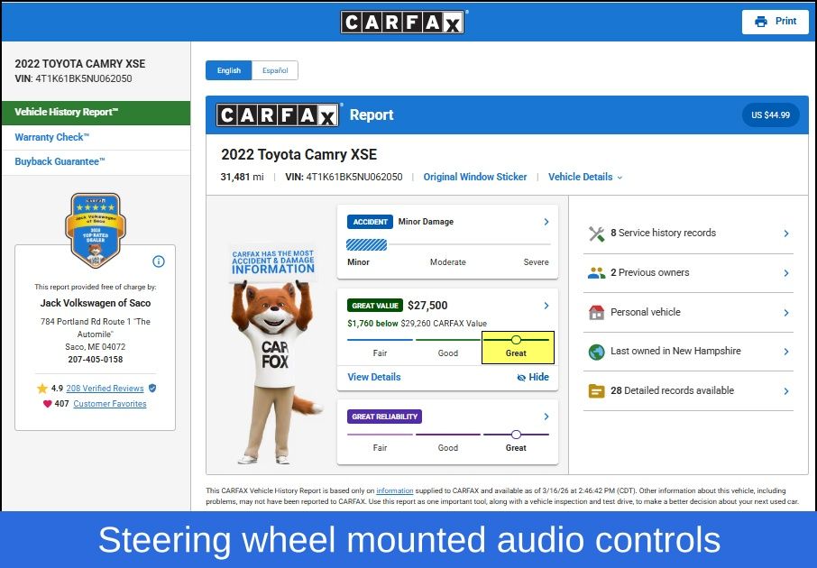Hide the value details panel
Screen dimensions: 817x568
tap(533, 378)
